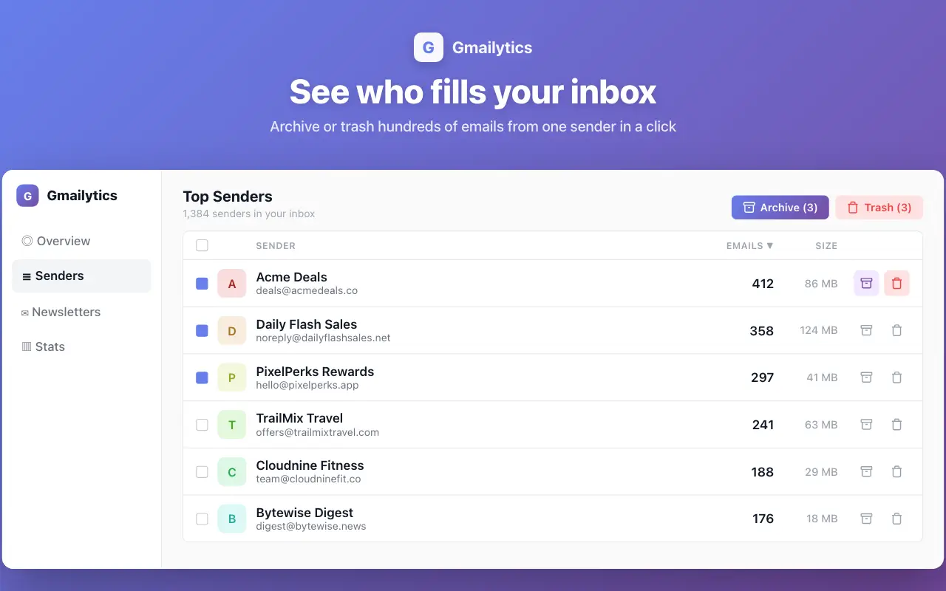Check the TrailMix Travel checkbox
Viewport: 946px width, 591px height.
pos(202,425)
